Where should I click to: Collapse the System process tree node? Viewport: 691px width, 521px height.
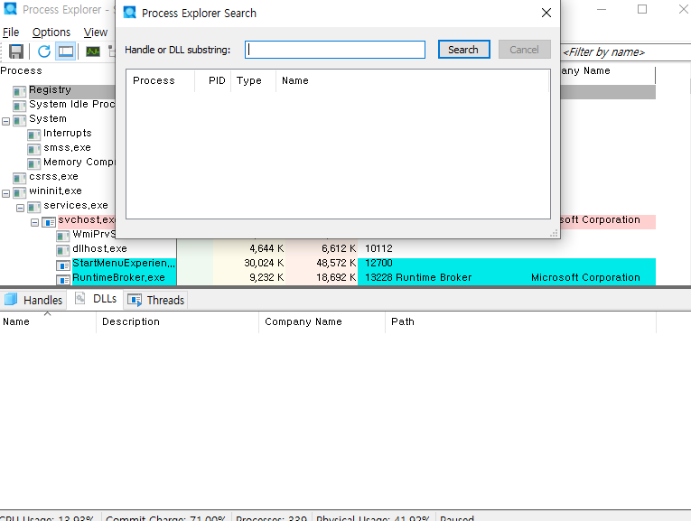[6, 119]
